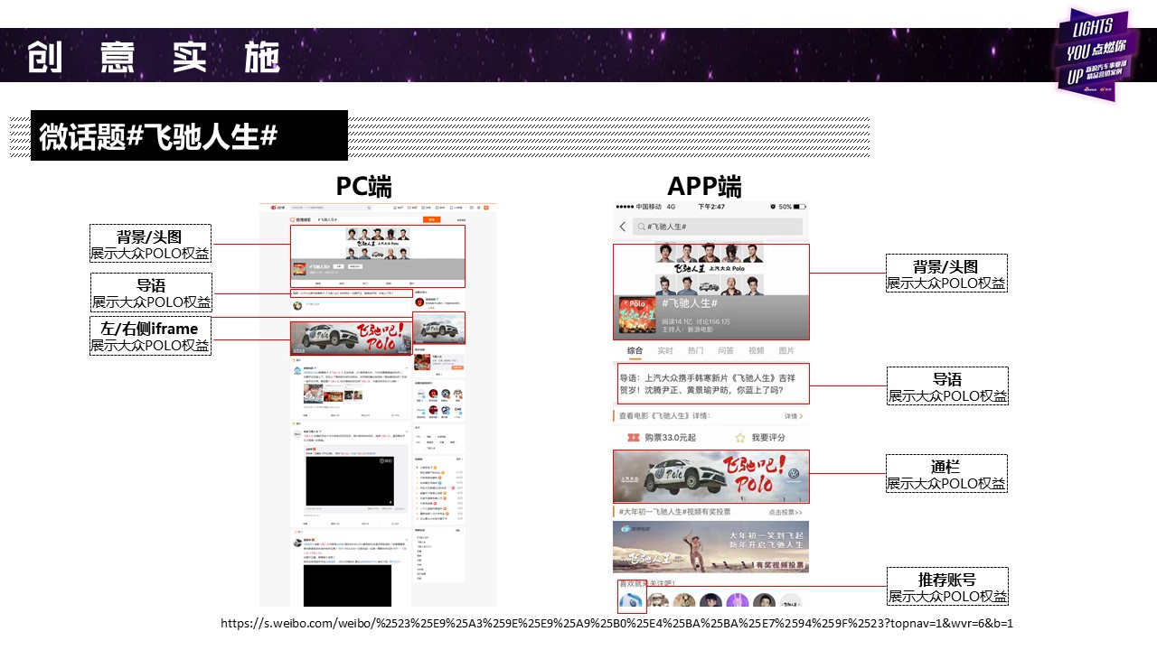View the 图片 tab in the APP
The height and width of the screenshot is (650, 1157).
786,350
